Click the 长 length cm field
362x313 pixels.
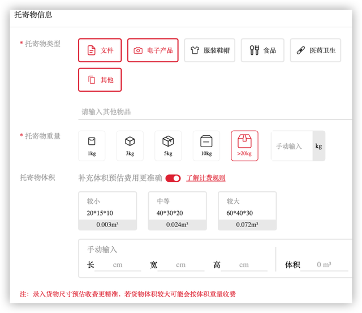(x=118, y=265)
